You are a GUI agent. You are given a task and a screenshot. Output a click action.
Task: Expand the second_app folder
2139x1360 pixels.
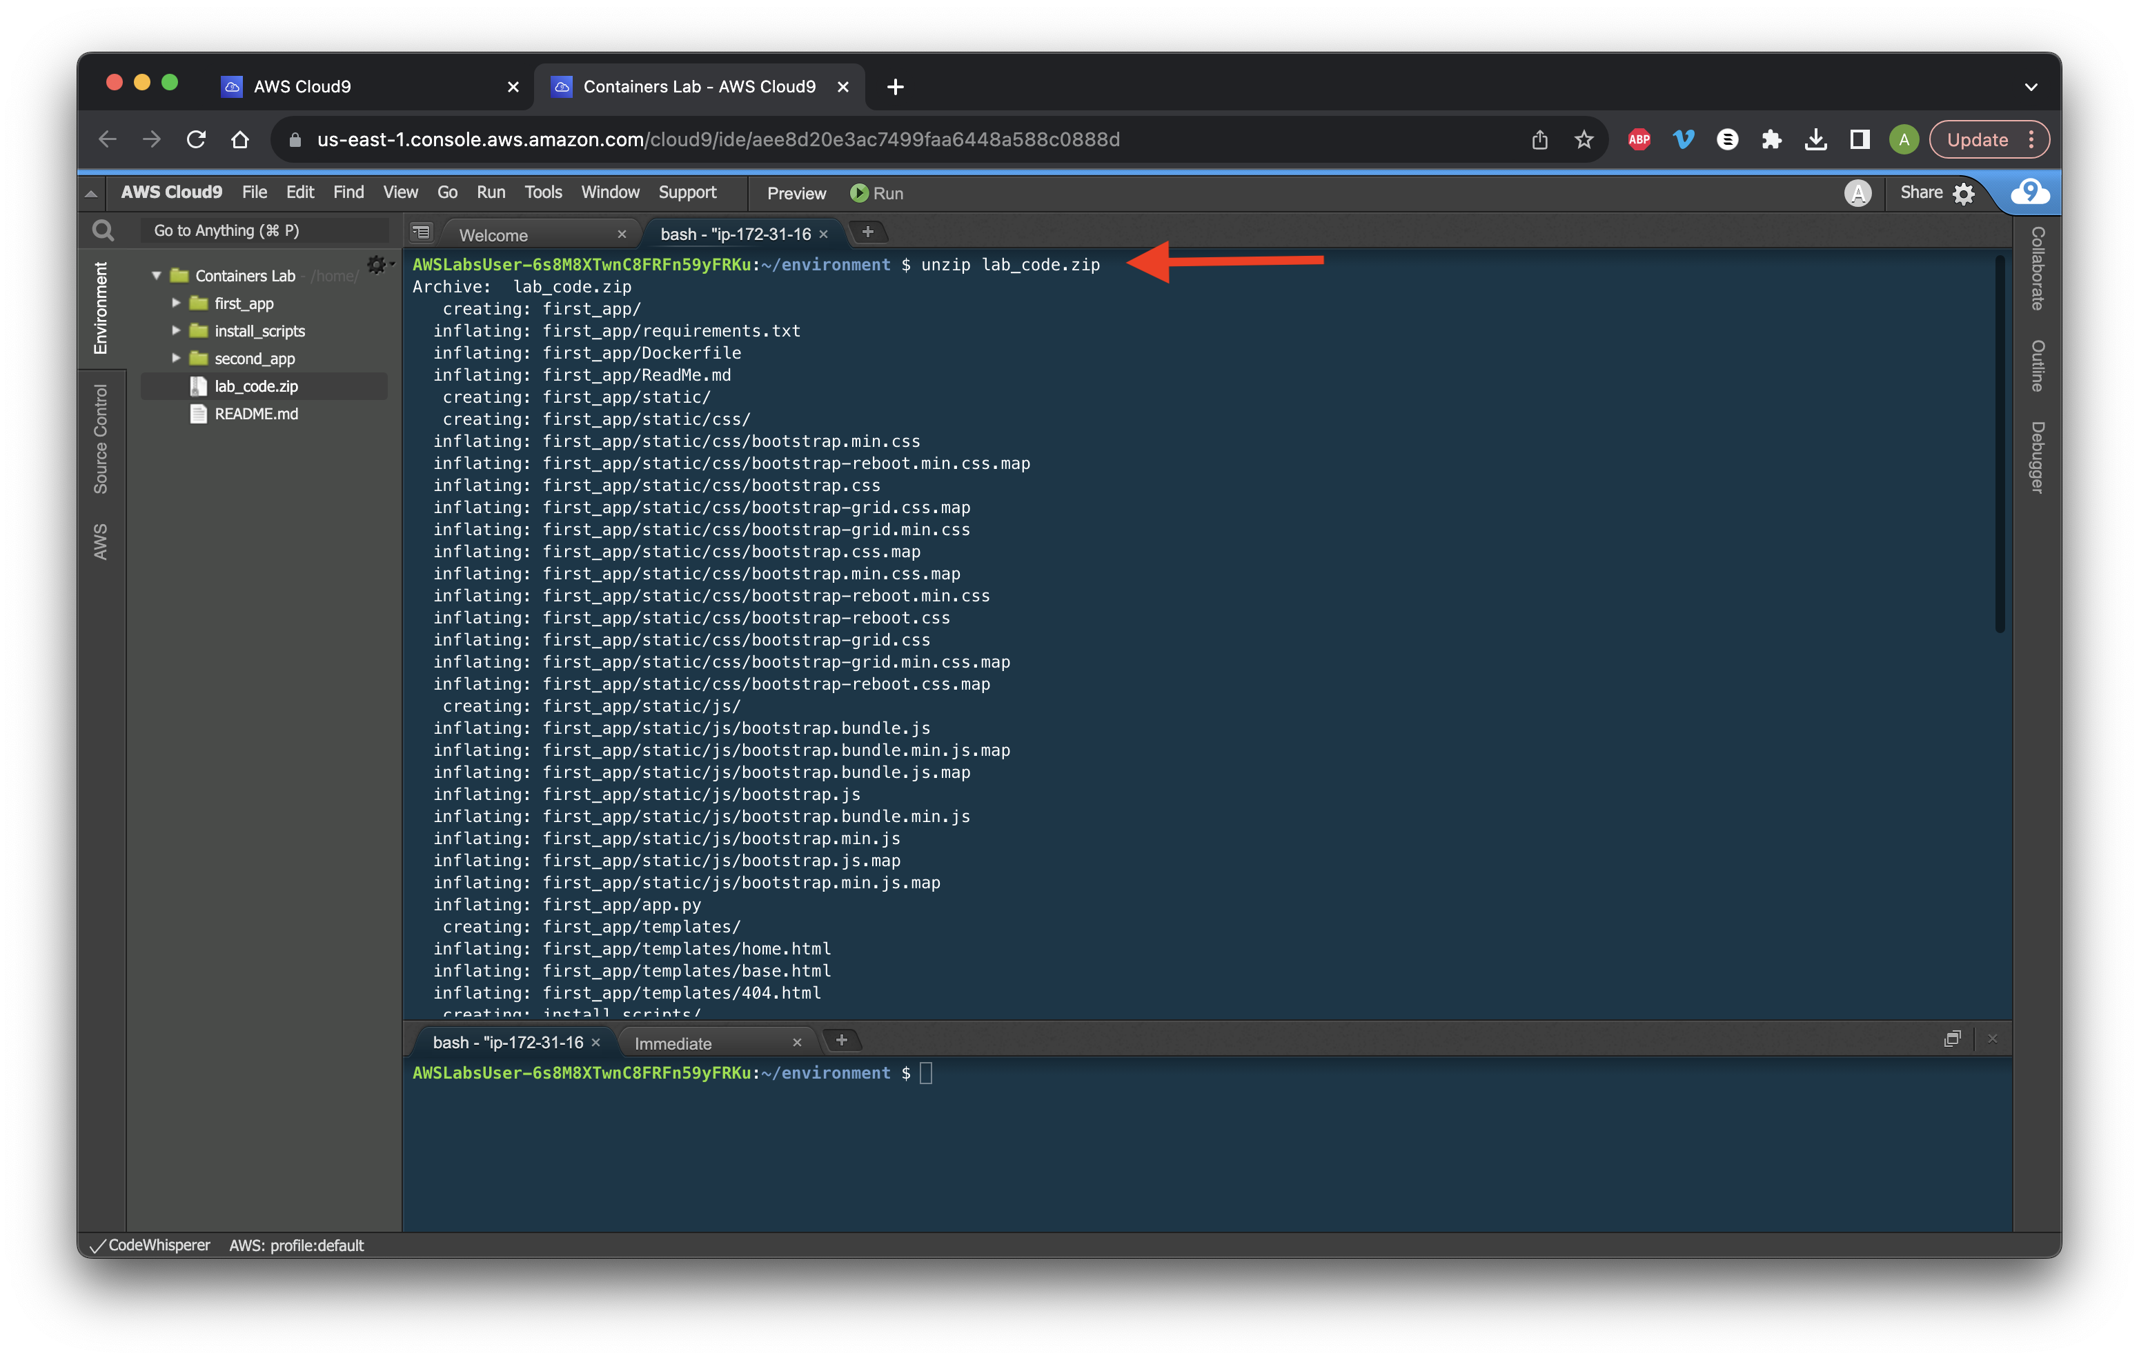click(176, 359)
